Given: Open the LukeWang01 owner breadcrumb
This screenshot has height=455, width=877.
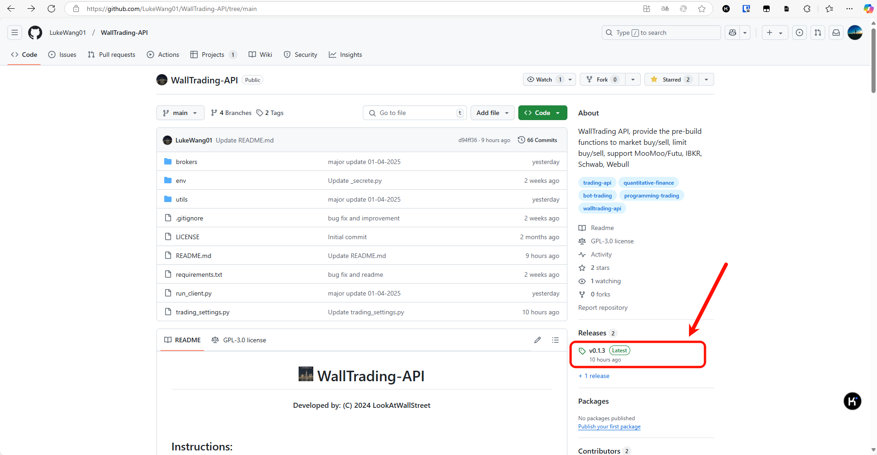Looking at the screenshot, I should 67,33.
